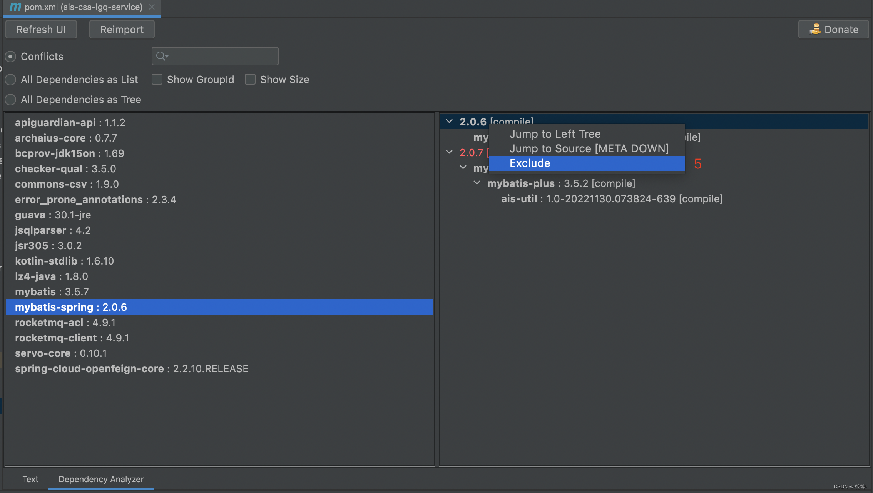Collapse the mybatis-plus 3.5.2 node
Screen dimensions: 873x493
click(477, 183)
